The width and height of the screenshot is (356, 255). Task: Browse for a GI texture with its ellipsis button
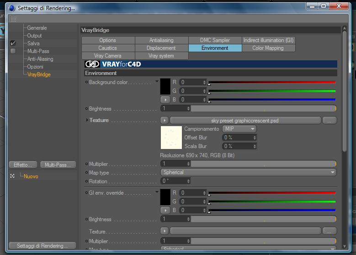[329, 231]
